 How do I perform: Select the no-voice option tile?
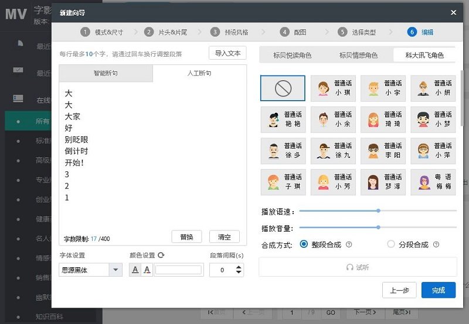(x=283, y=88)
